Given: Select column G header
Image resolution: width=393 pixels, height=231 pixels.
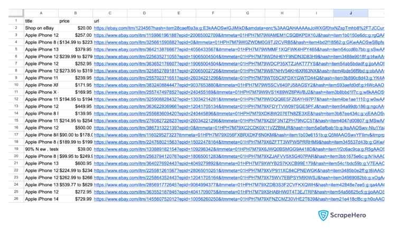Looking at the screenshot, I should point(247,13).
